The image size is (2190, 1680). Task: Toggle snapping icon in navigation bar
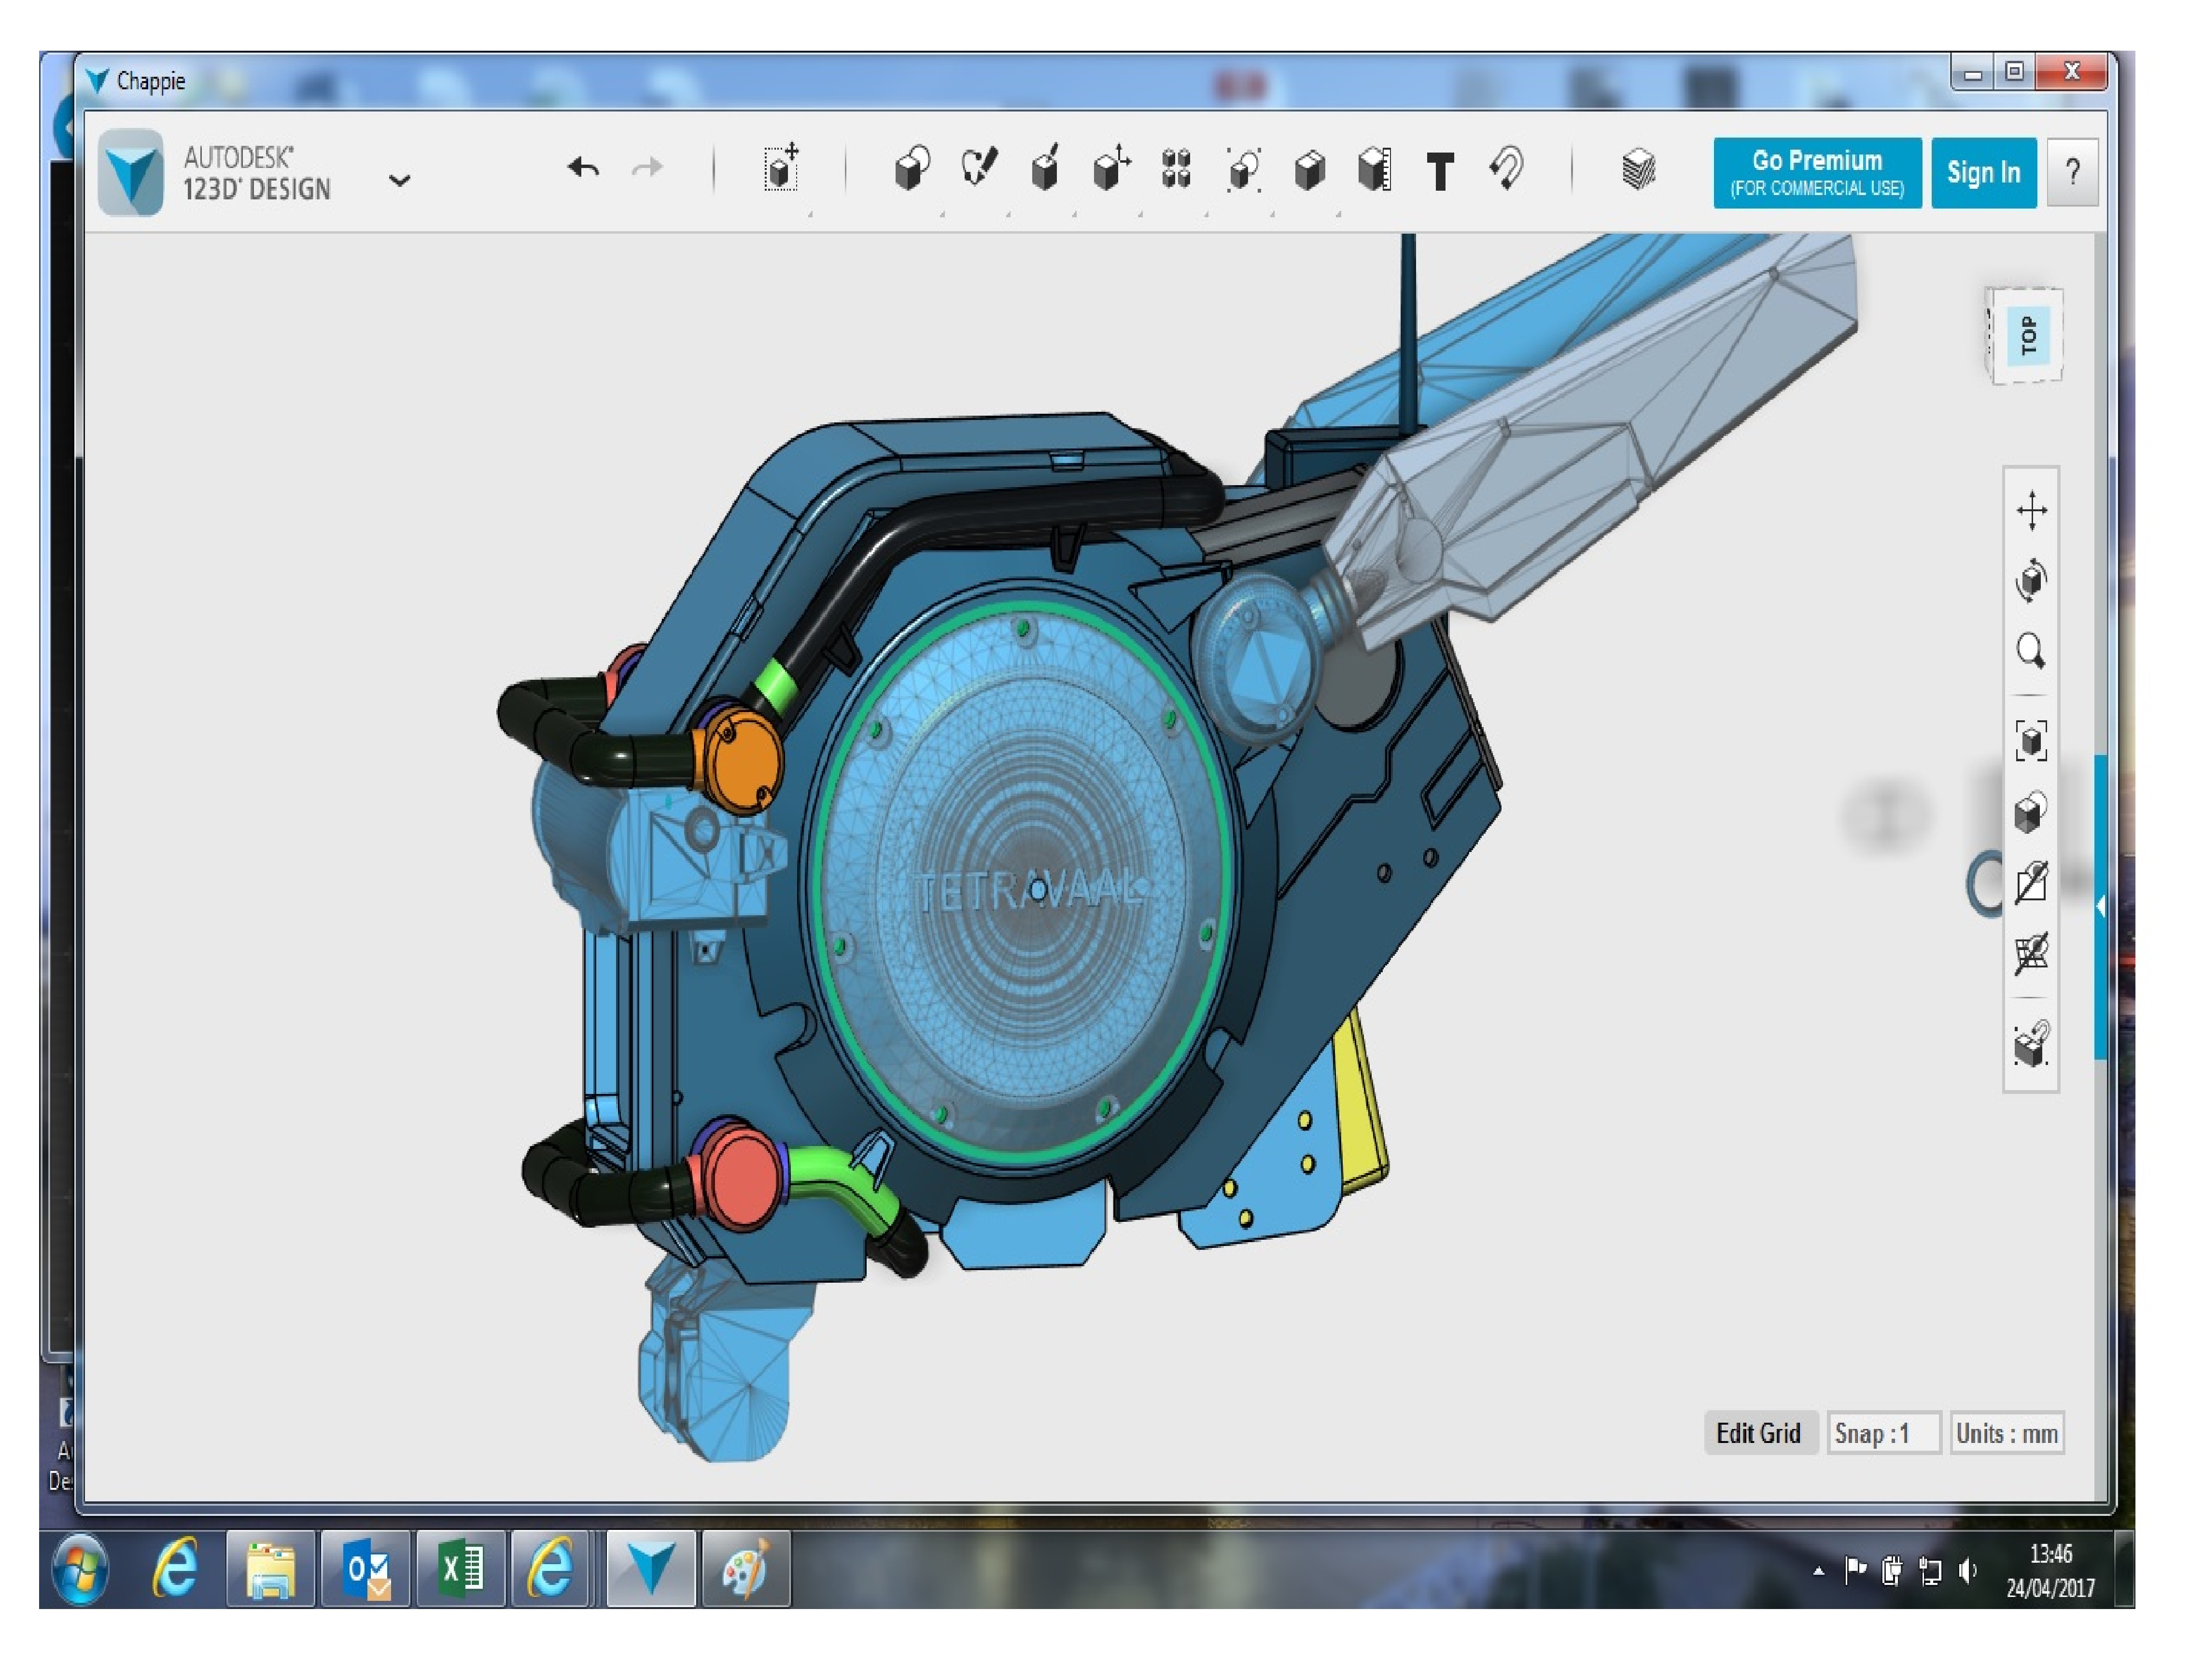[2031, 1044]
